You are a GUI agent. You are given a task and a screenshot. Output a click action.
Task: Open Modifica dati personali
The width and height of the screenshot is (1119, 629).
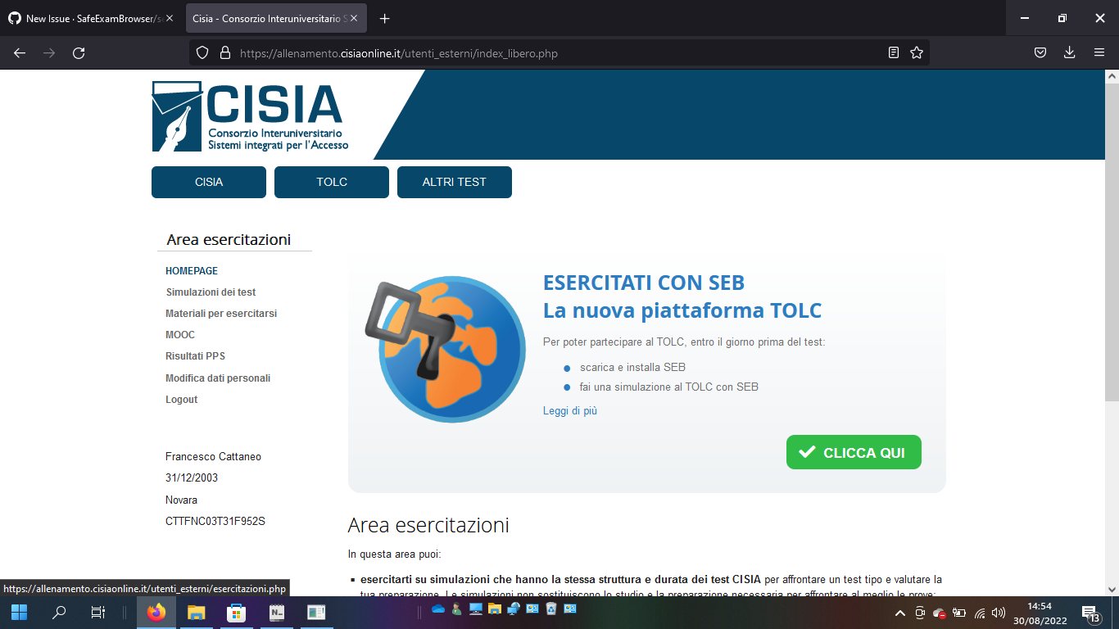tap(218, 378)
